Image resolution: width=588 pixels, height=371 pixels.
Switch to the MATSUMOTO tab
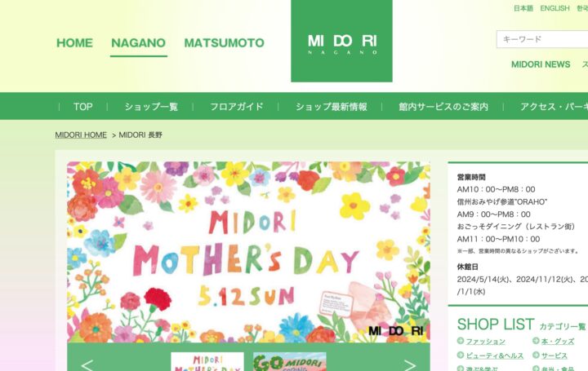[x=224, y=42]
